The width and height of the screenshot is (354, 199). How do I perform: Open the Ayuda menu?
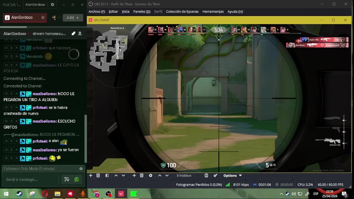[235, 12]
